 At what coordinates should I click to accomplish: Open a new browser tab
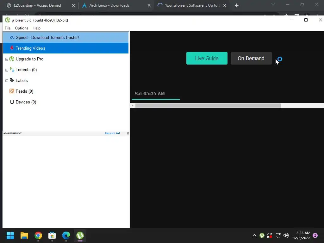coord(237,6)
